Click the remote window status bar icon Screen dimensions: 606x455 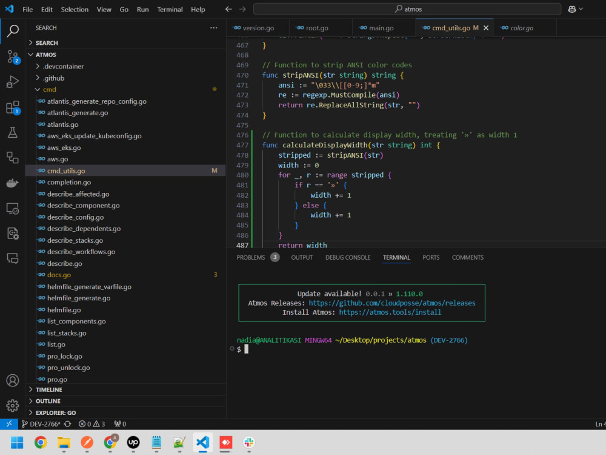pyautogui.click(x=8, y=423)
